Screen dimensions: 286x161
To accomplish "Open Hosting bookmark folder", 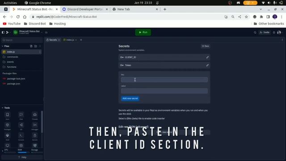I will 58,24.
